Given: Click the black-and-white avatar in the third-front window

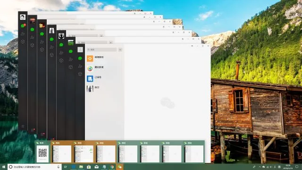Looking at the screenshot, I should (61, 36).
